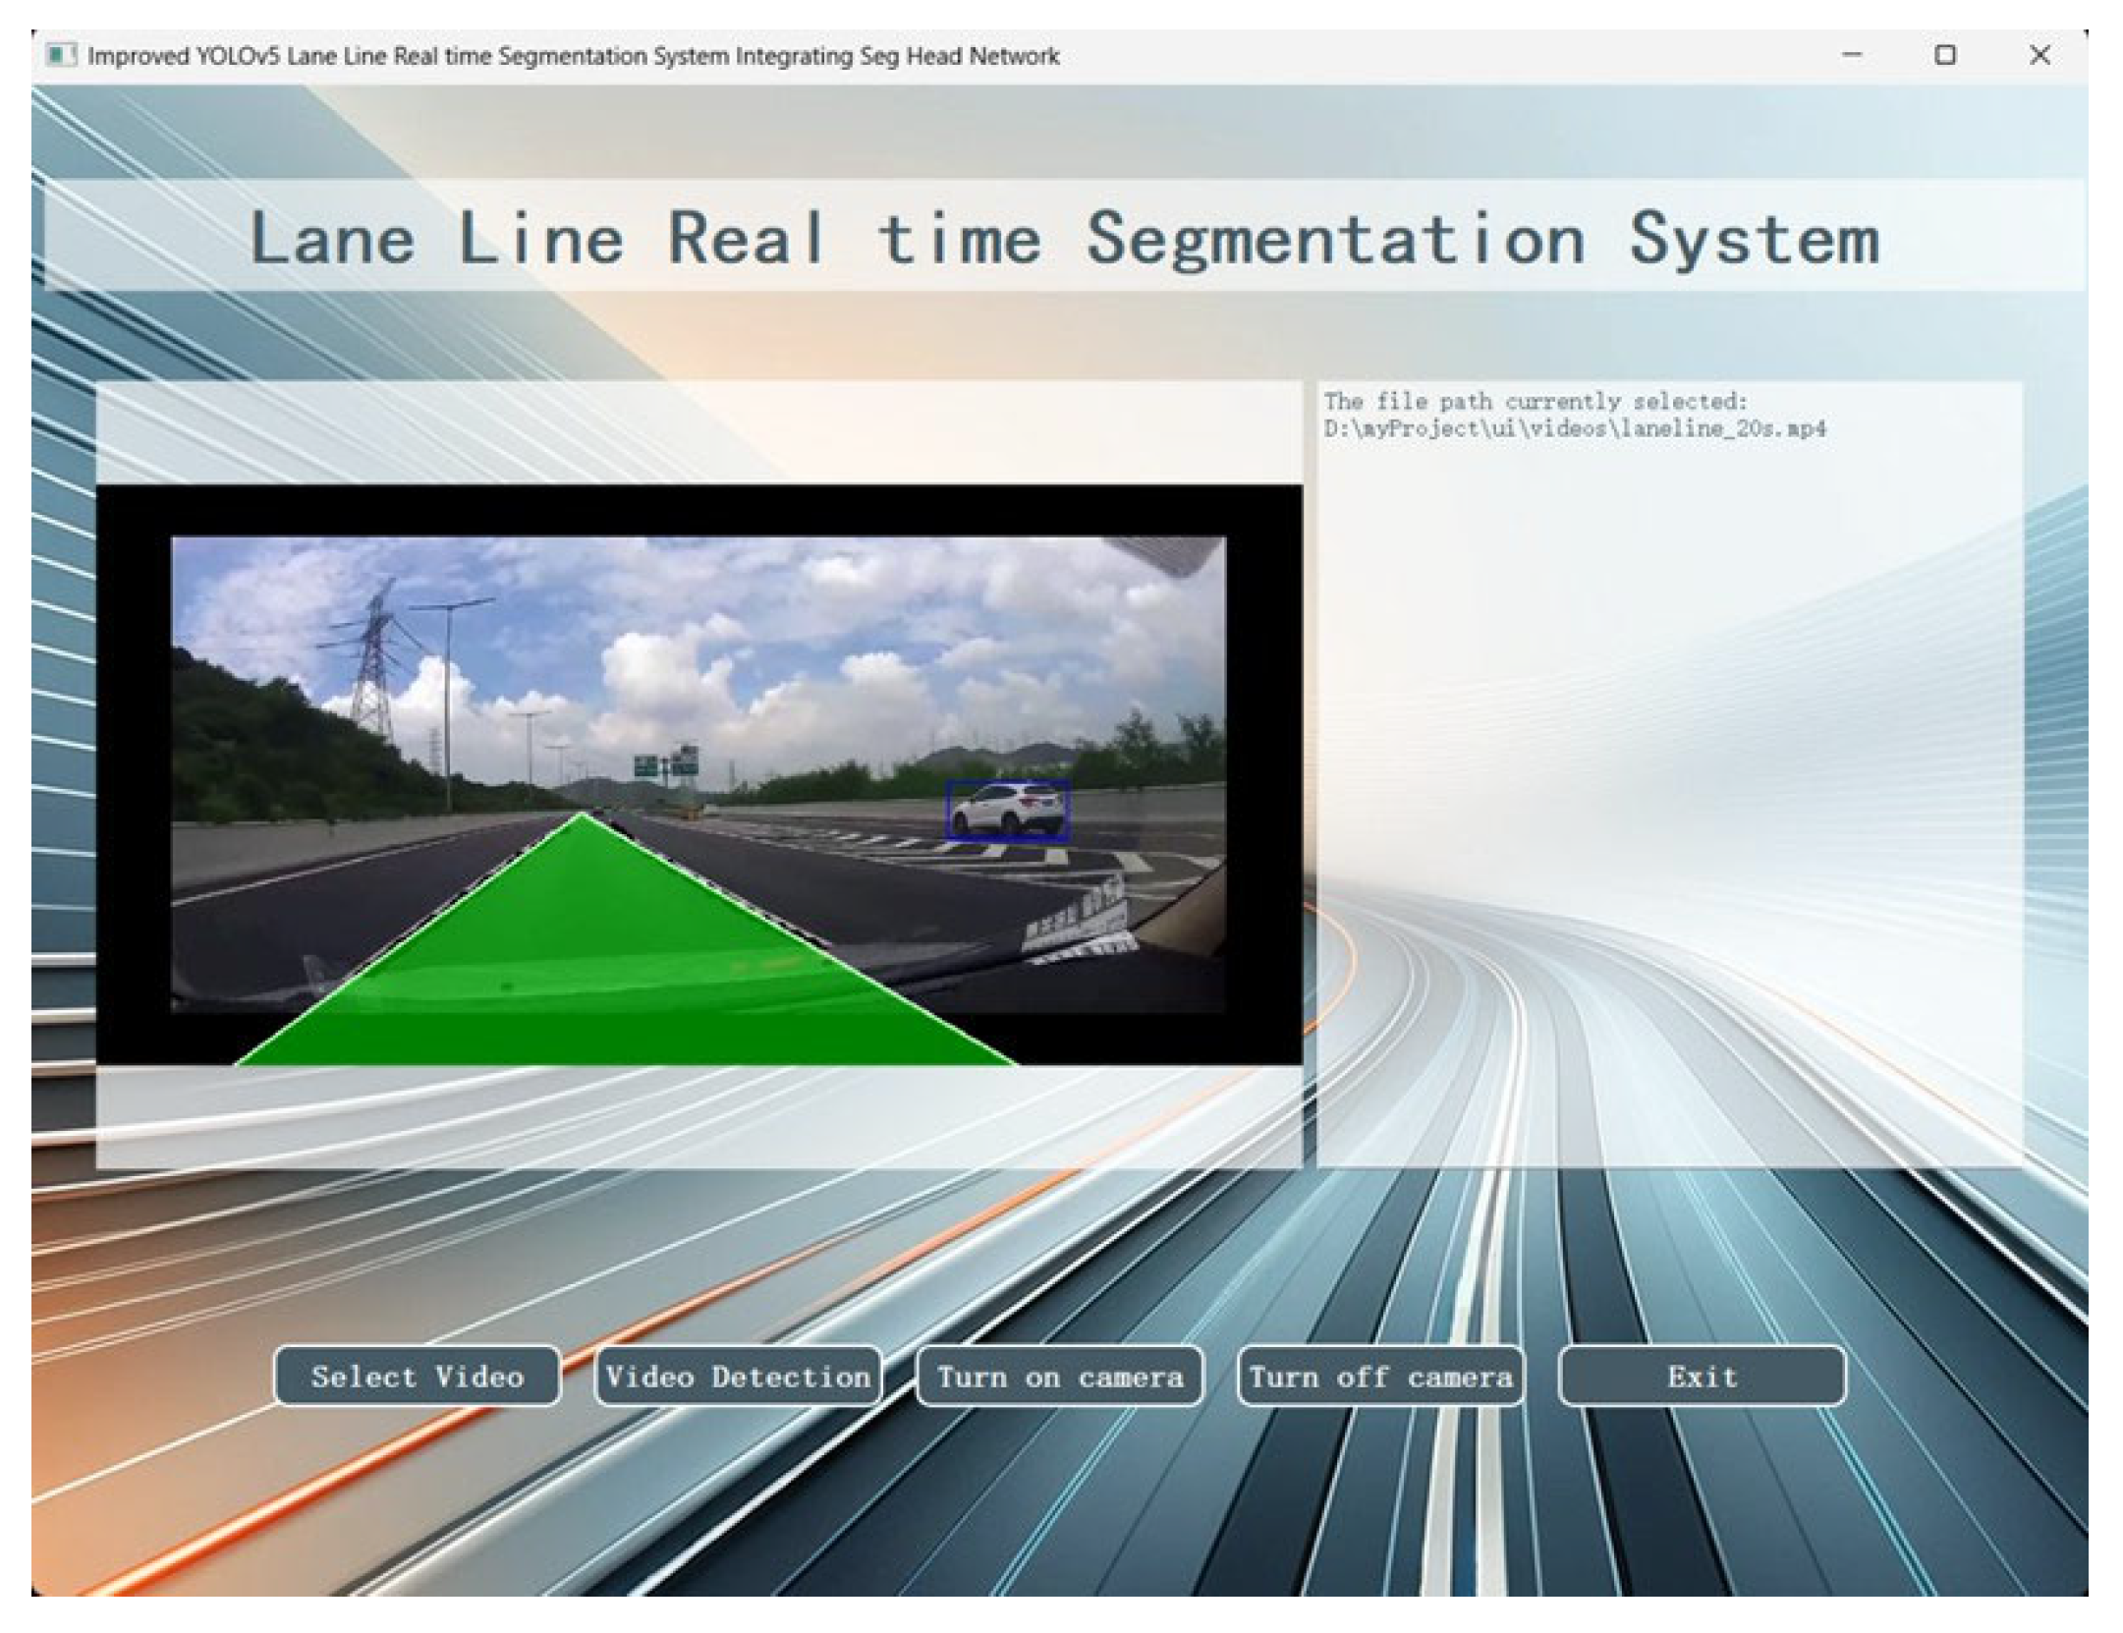Click 'The file path currently selected' label
Viewport: 2123px width, 1633px height.
1535,402
